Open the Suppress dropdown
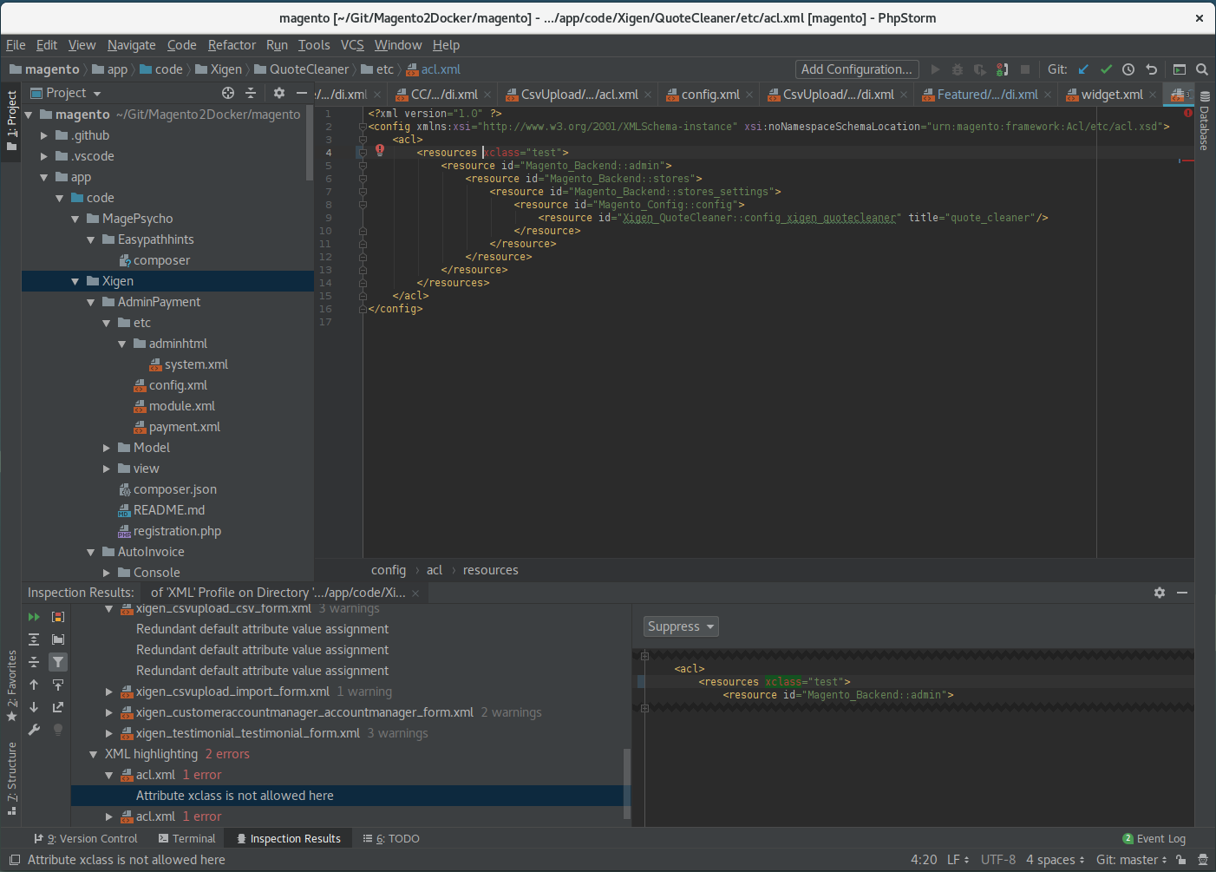 pyautogui.click(x=681, y=626)
